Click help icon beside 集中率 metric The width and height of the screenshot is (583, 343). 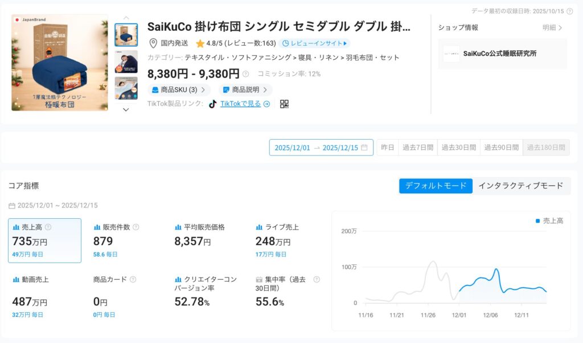click(x=317, y=280)
